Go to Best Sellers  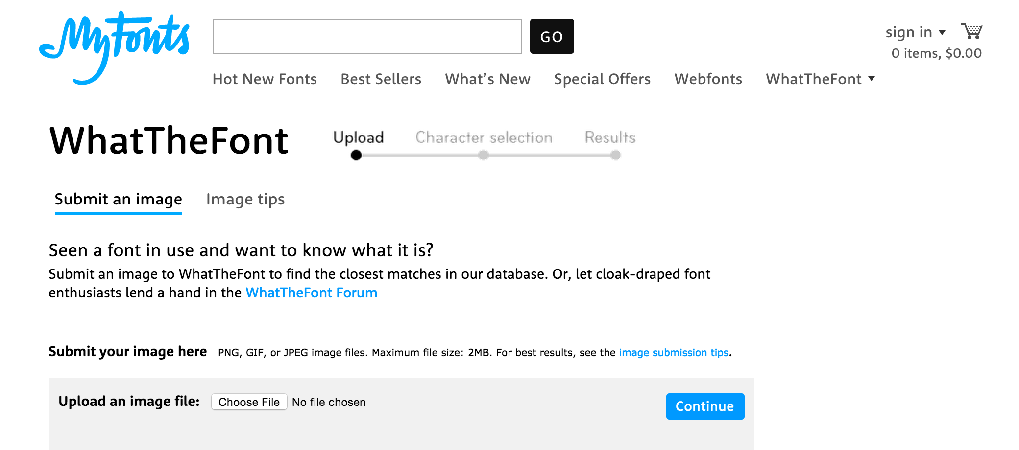point(381,79)
